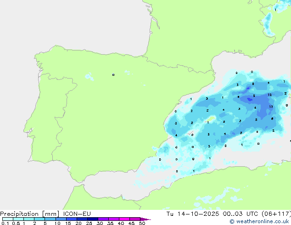Click the 1–2 mm legend swatch
Screen dimensions: 291x225
[29, 219]
